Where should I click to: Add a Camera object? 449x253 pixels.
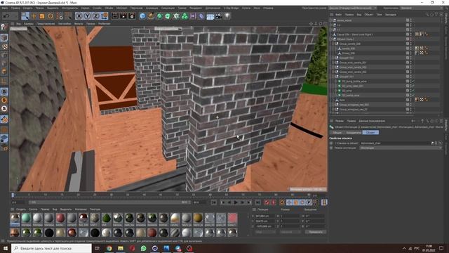(218, 15)
